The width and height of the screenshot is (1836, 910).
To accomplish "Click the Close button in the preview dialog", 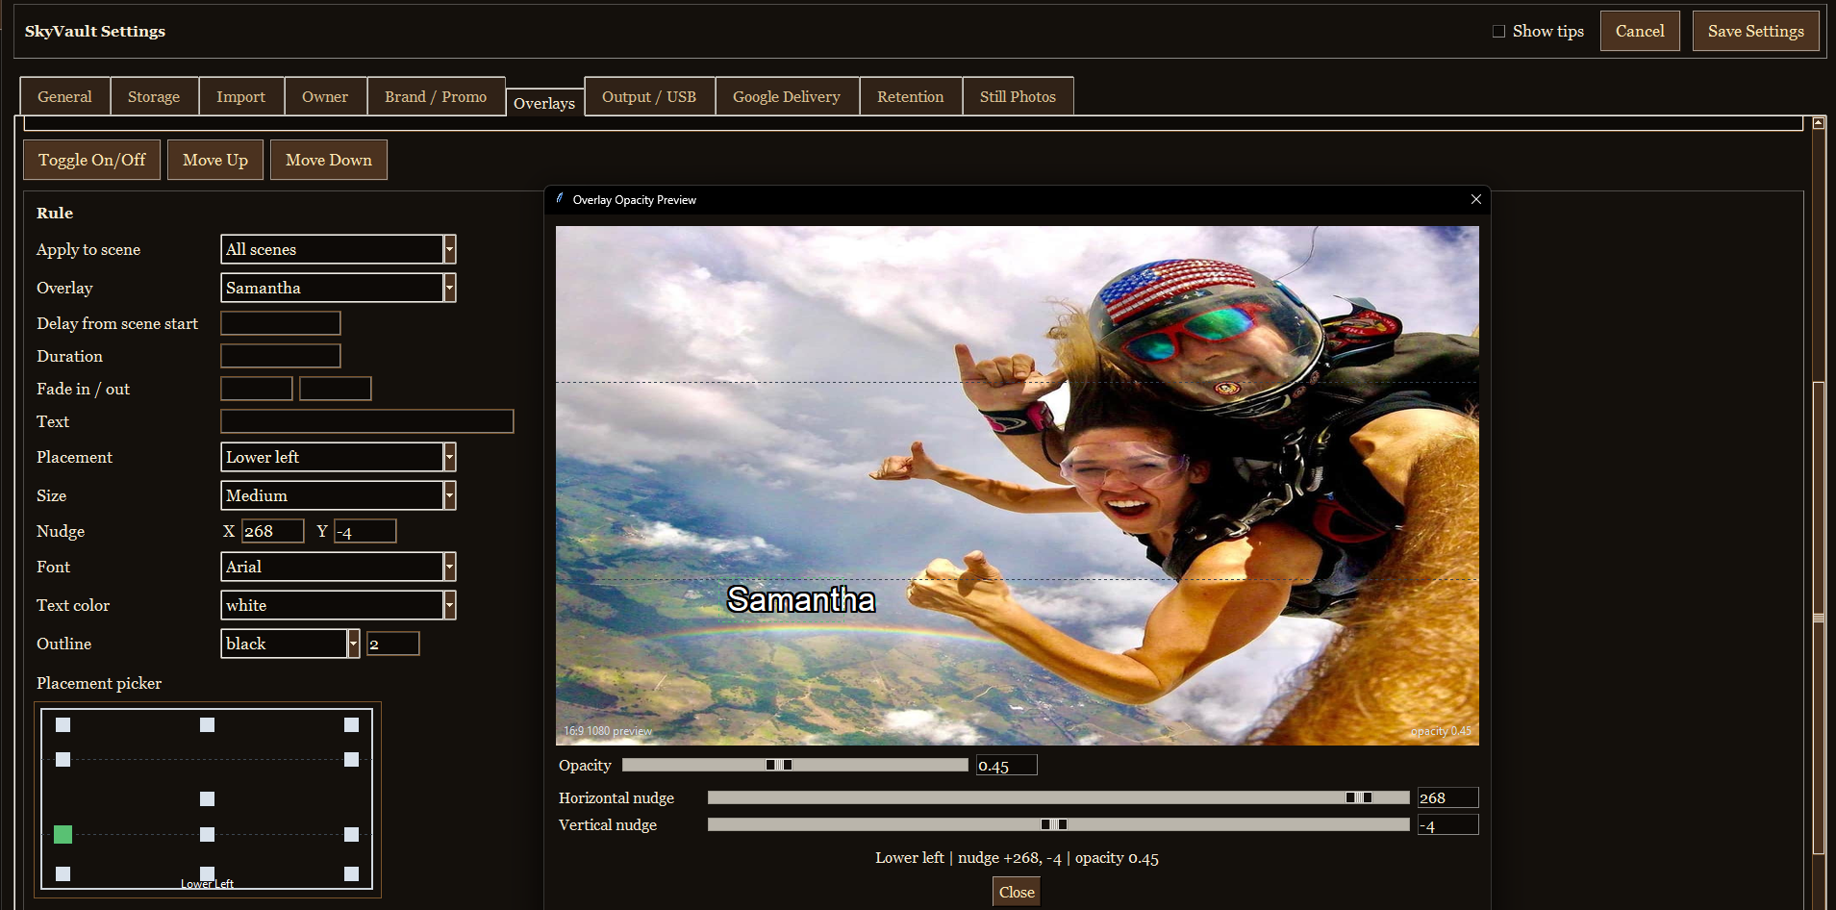I will (x=1017, y=892).
